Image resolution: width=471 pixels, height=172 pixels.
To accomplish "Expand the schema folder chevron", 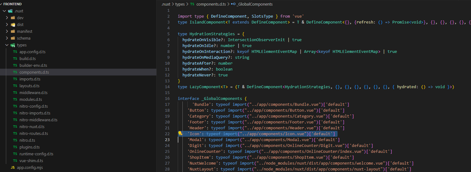I will (7, 38).
